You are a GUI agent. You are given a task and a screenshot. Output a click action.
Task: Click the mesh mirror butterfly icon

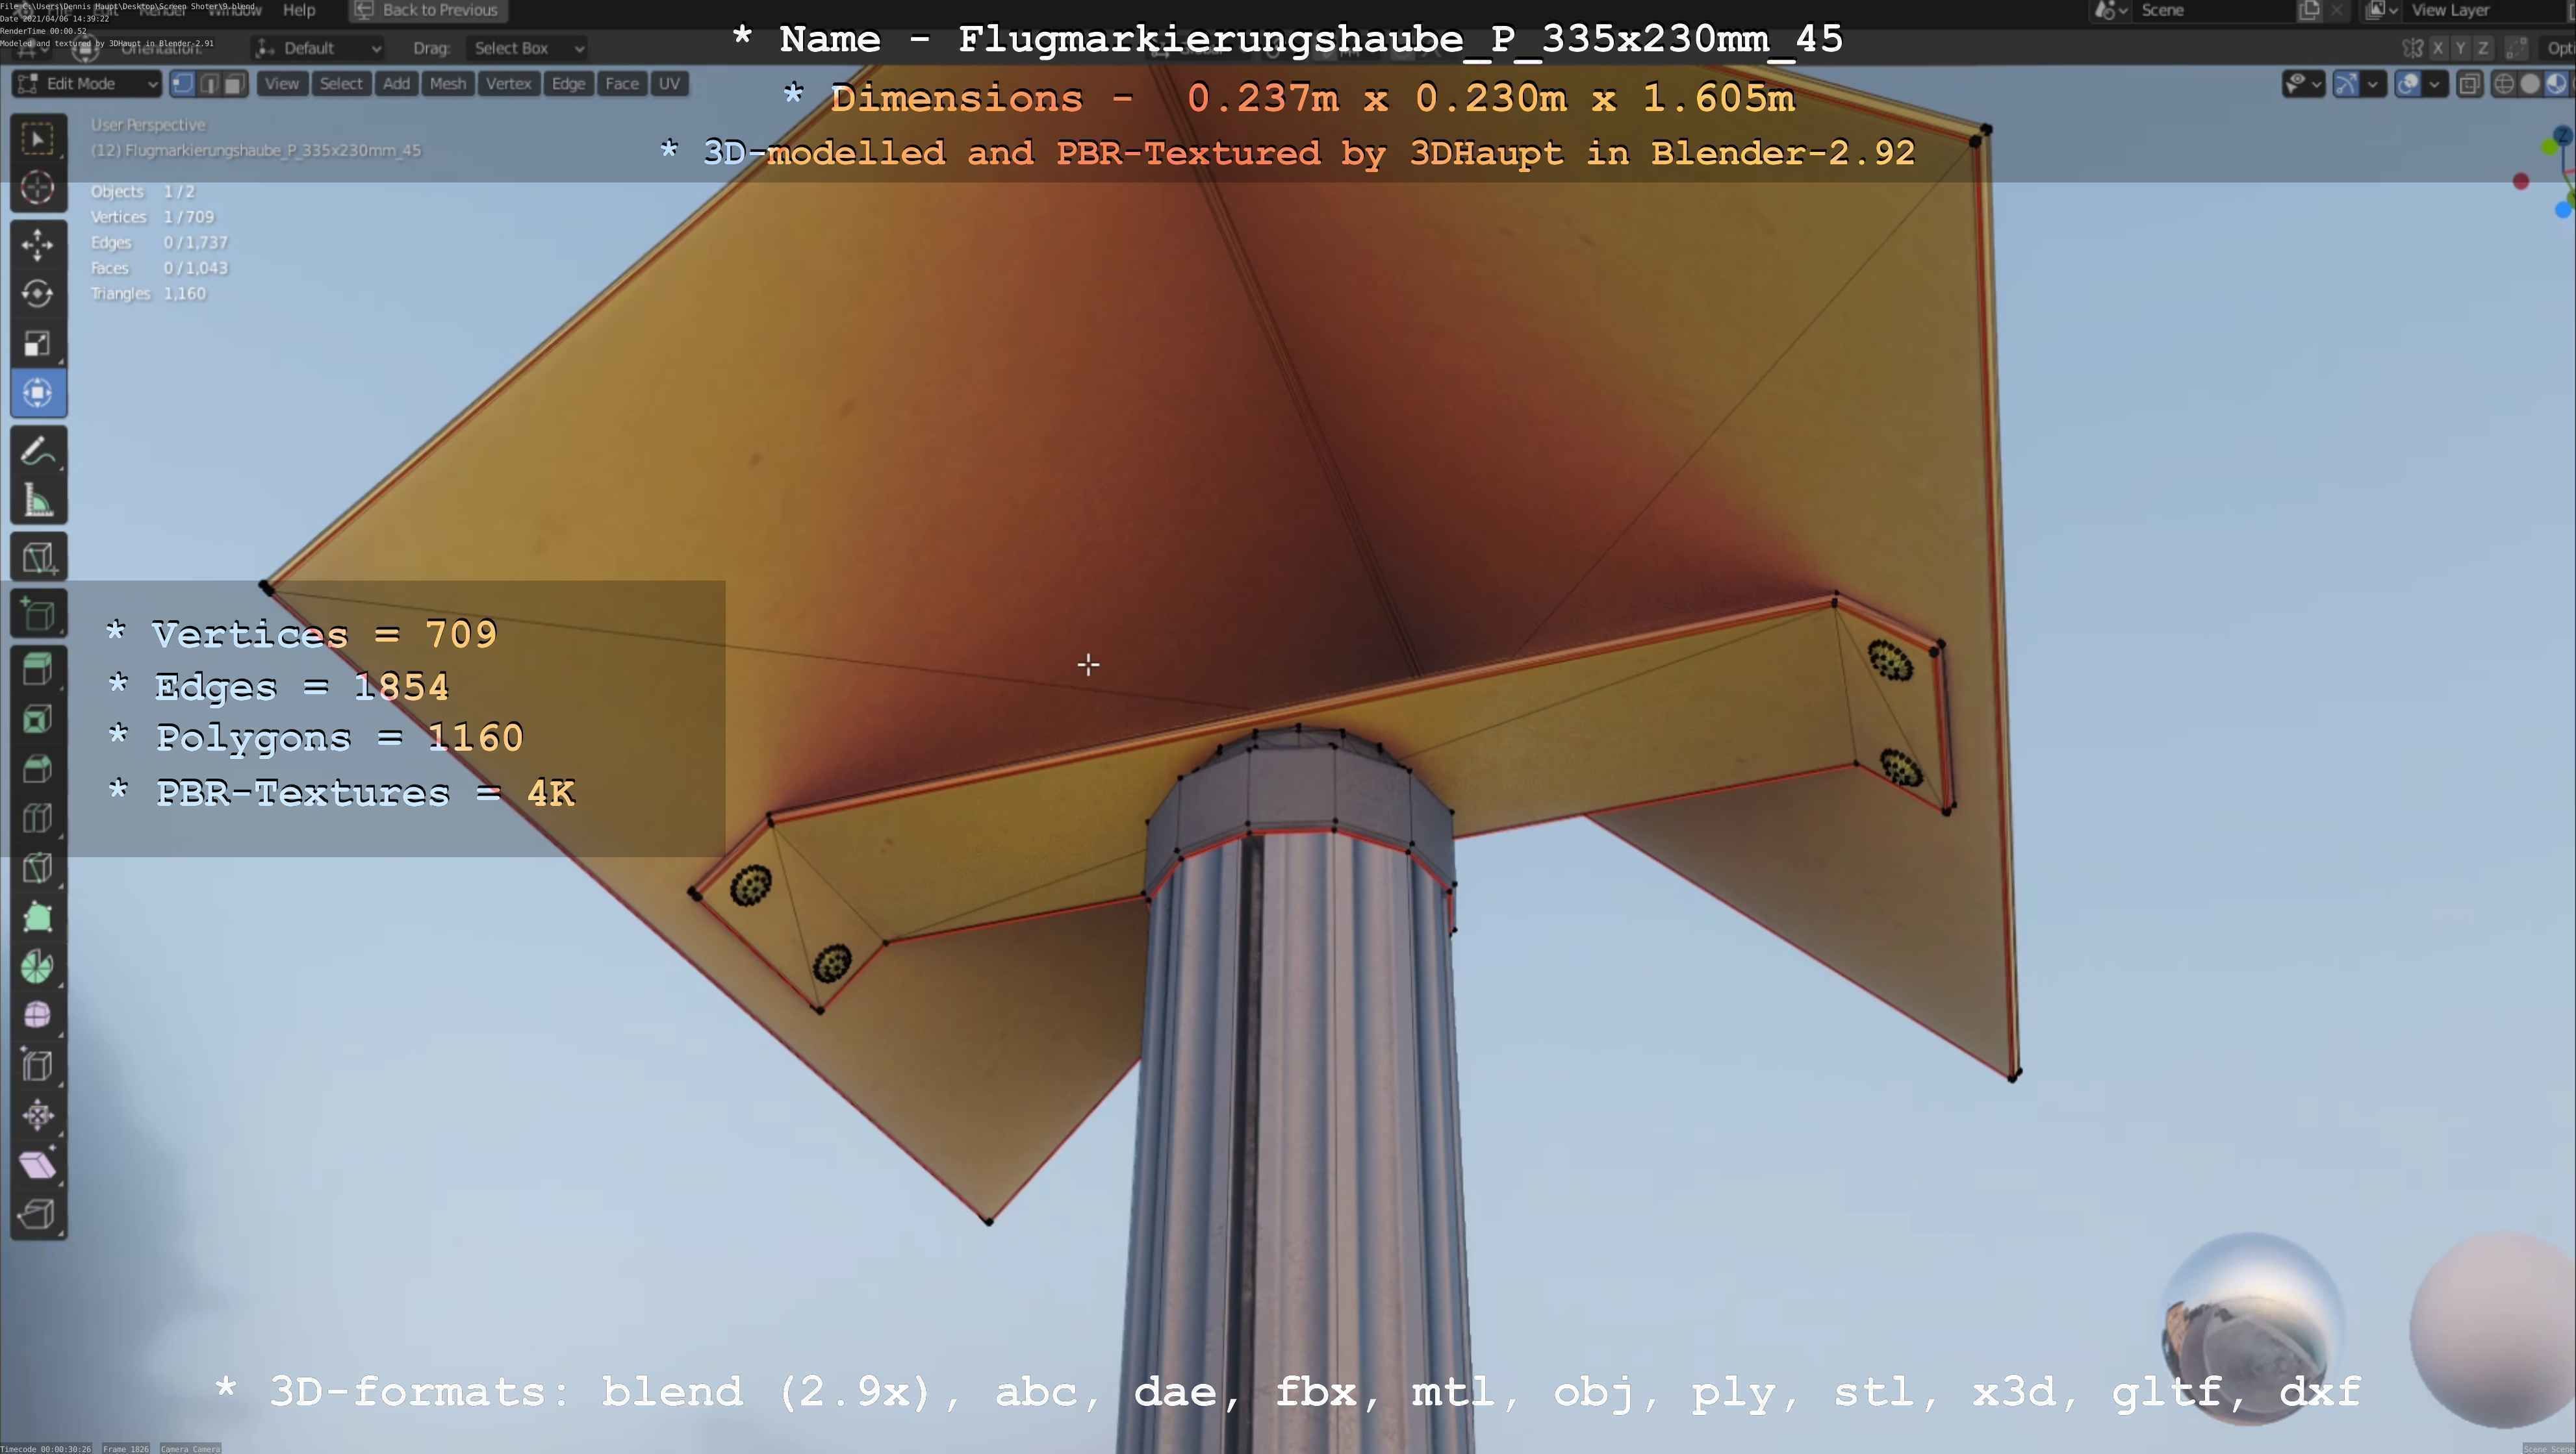[x=2412, y=48]
